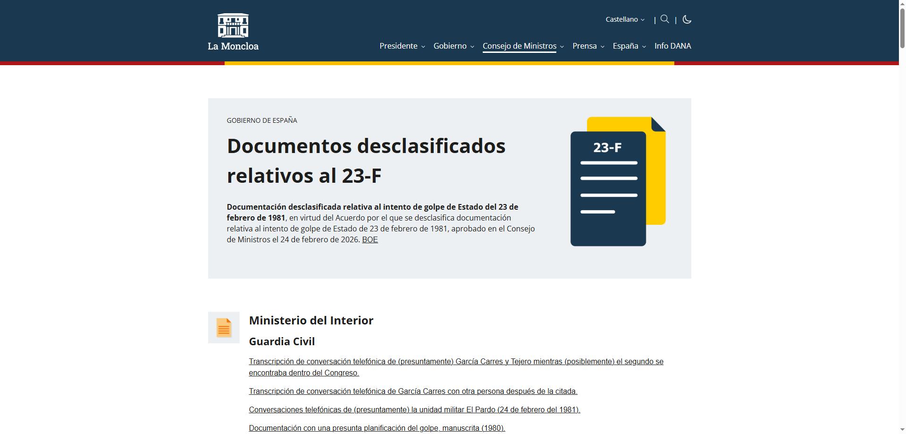Viewport: 906px width, 434px height.
Task: Open the search magnifier icon
Action: tap(665, 19)
